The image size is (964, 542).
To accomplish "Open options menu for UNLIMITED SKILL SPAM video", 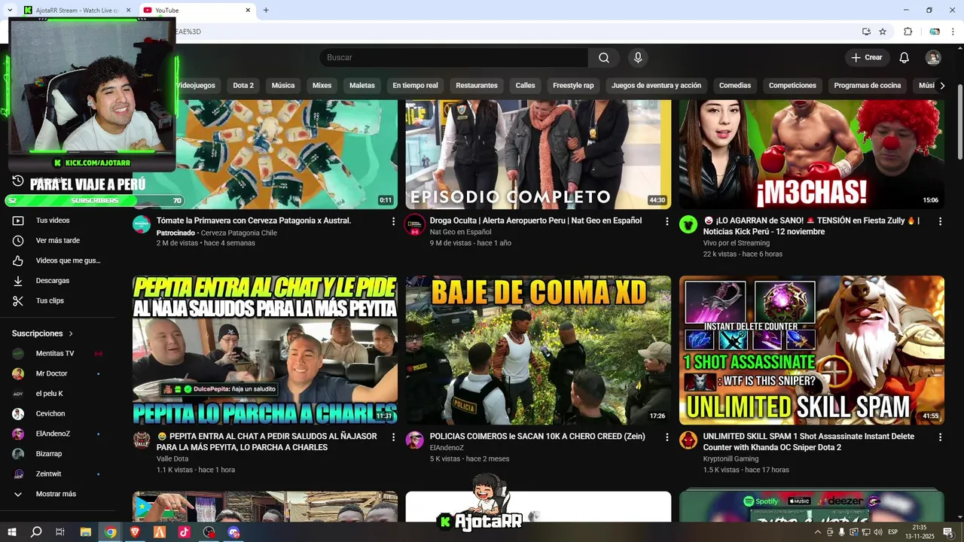I will [940, 437].
